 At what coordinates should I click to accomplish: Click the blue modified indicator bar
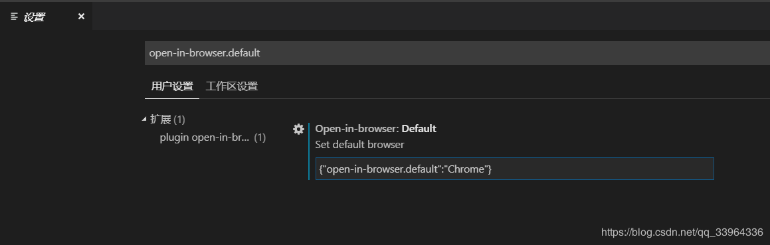click(x=309, y=151)
